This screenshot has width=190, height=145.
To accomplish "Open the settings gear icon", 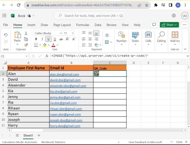I will click(174, 16).
